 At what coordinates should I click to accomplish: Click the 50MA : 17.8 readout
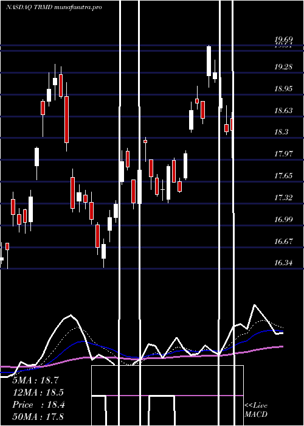38,417
